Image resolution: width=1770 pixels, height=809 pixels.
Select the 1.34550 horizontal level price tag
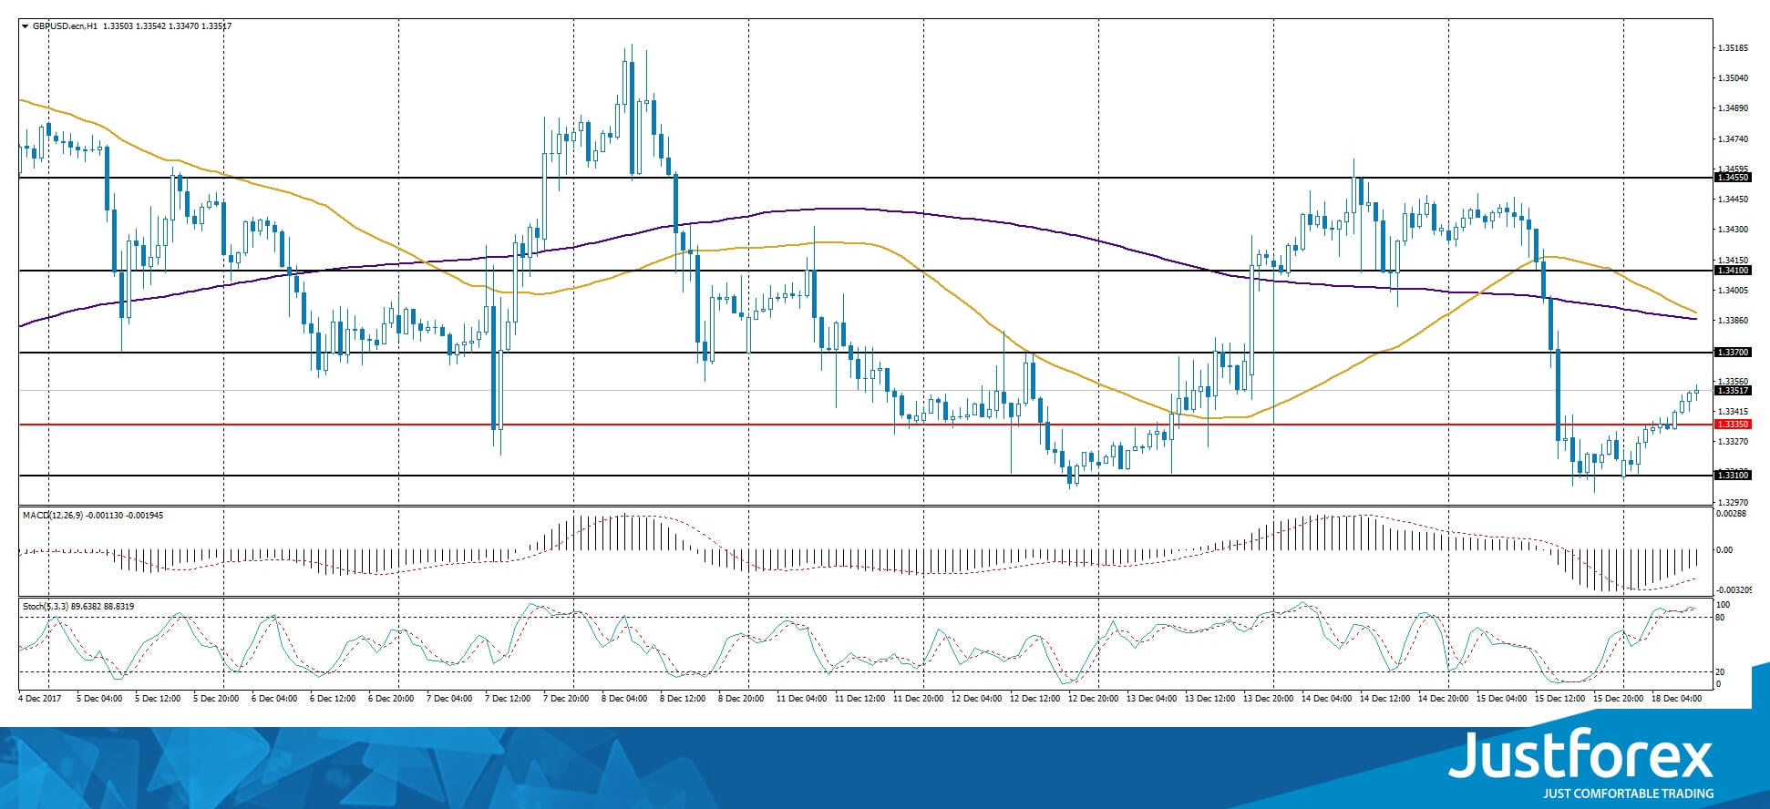coord(1733,178)
